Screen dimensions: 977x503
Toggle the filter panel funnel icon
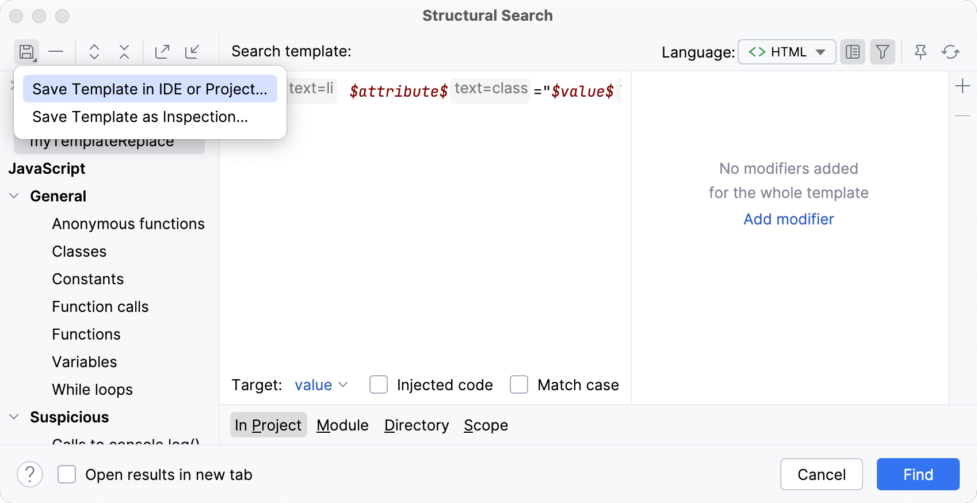click(883, 52)
